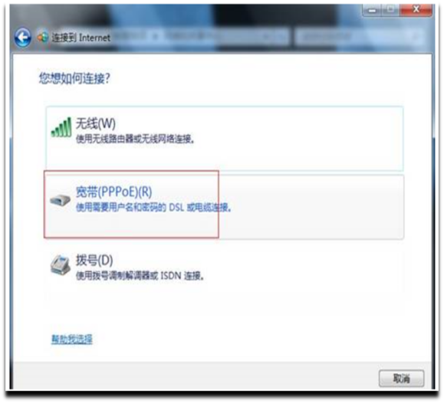Select the green wireless signal bars icon
This screenshot has height=403, width=444.
61,127
